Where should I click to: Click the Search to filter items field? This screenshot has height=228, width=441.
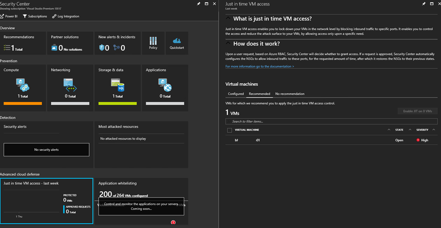pos(332,122)
